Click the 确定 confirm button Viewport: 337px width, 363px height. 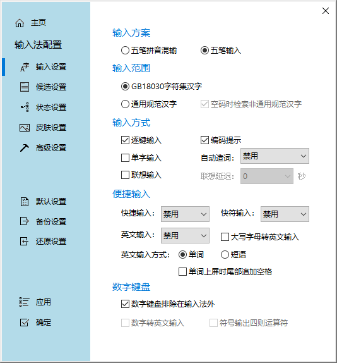(x=35, y=323)
